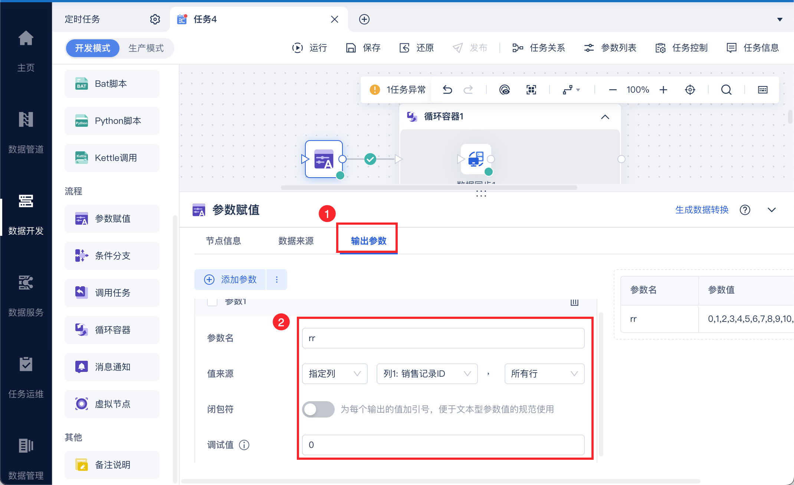Check the 参数1 checkbox

pyautogui.click(x=212, y=302)
